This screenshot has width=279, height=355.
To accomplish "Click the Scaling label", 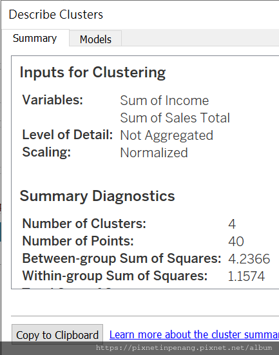I will point(46,152).
